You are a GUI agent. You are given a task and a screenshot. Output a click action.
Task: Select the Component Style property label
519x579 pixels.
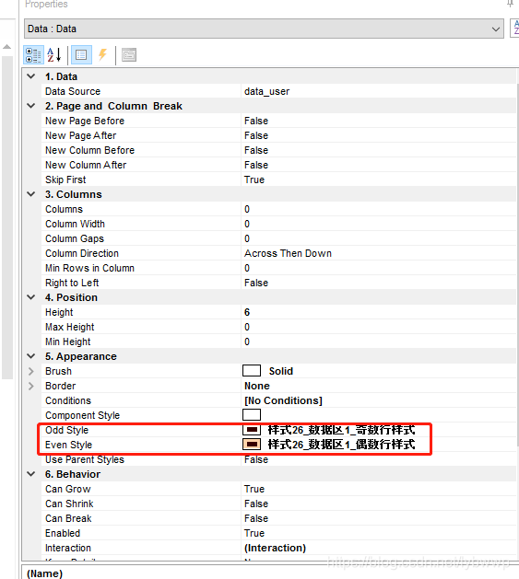[x=82, y=415]
